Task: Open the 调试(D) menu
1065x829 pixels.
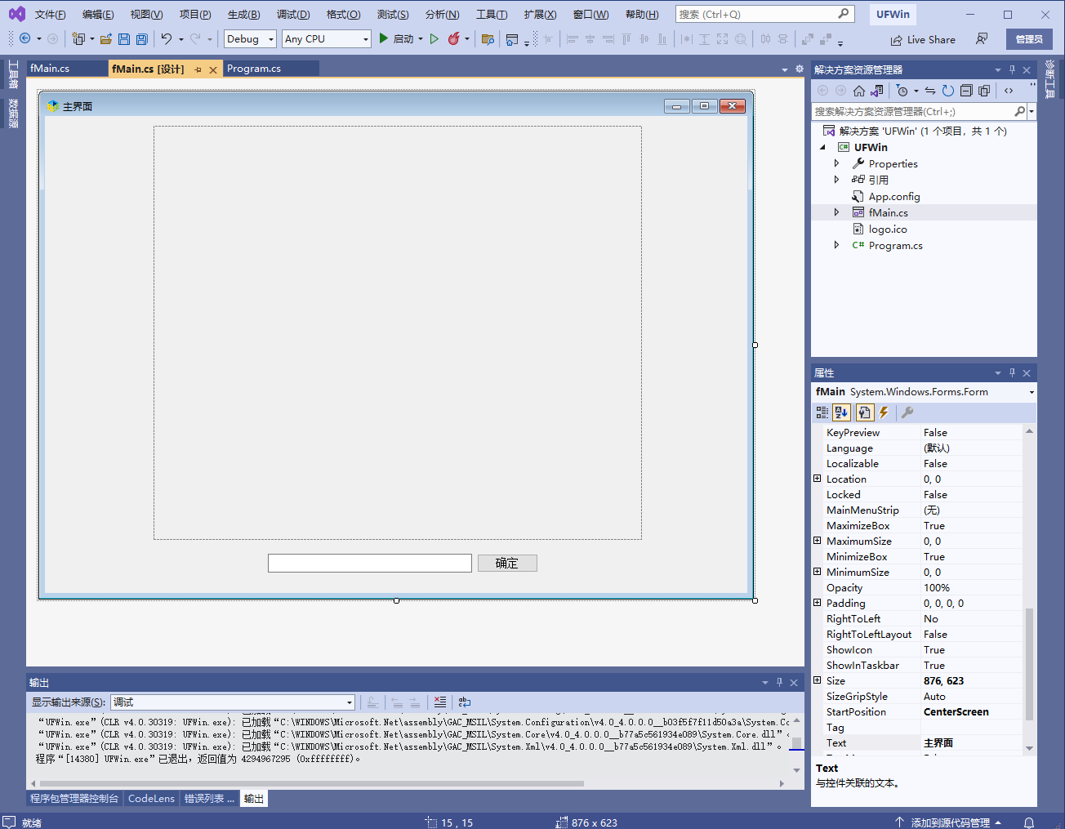Action: click(x=293, y=15)
